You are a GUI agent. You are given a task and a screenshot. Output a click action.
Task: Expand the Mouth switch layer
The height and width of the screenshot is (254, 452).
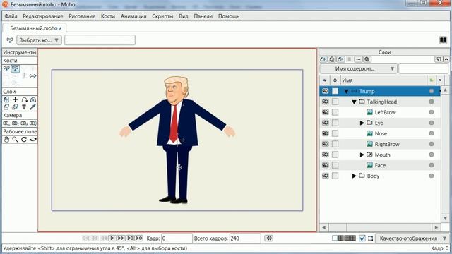(362, 155)
